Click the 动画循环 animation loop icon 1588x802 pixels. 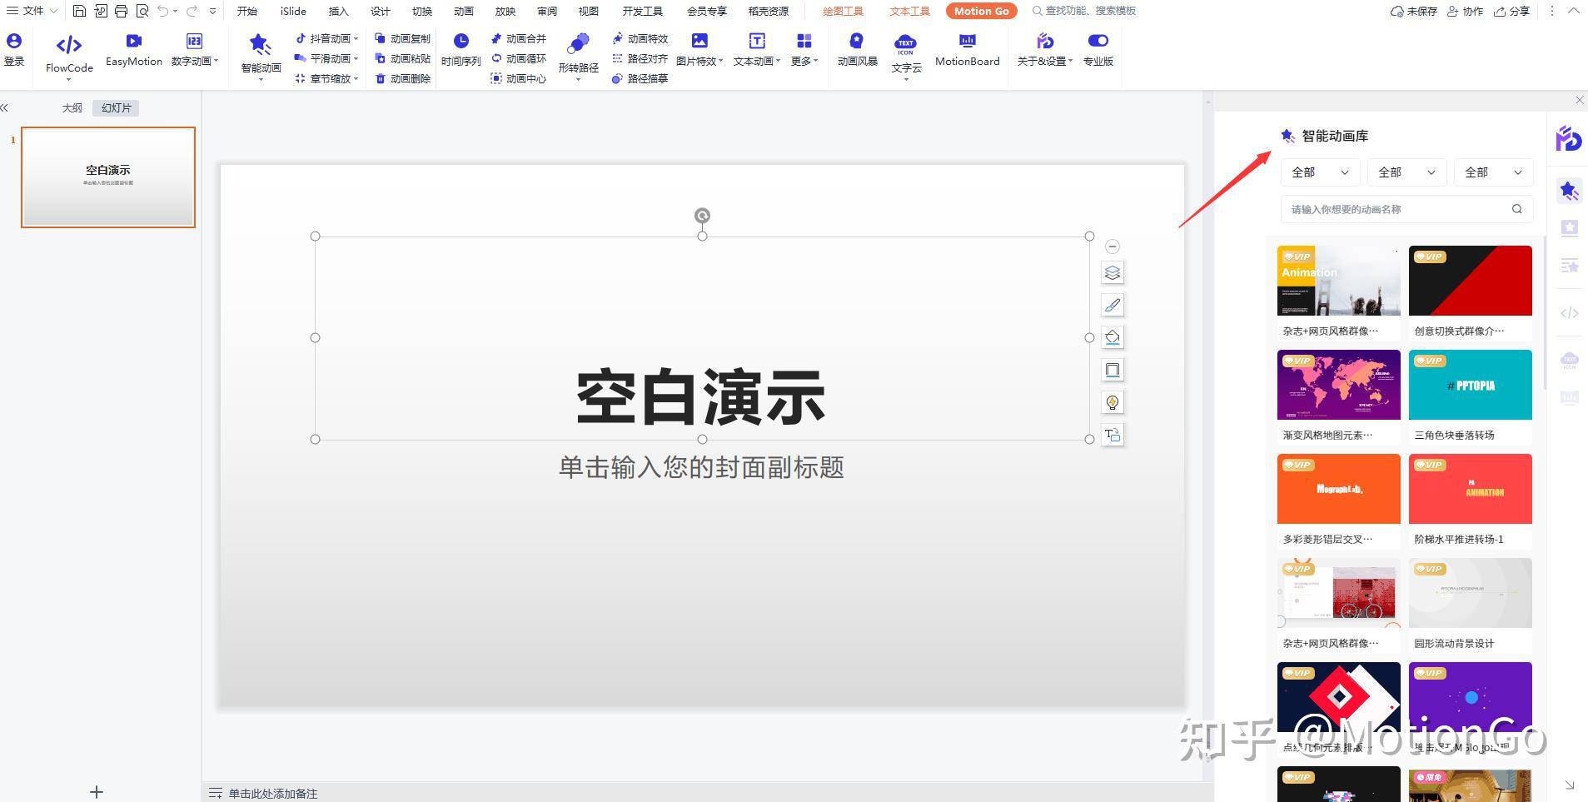[x=518, y=58]
